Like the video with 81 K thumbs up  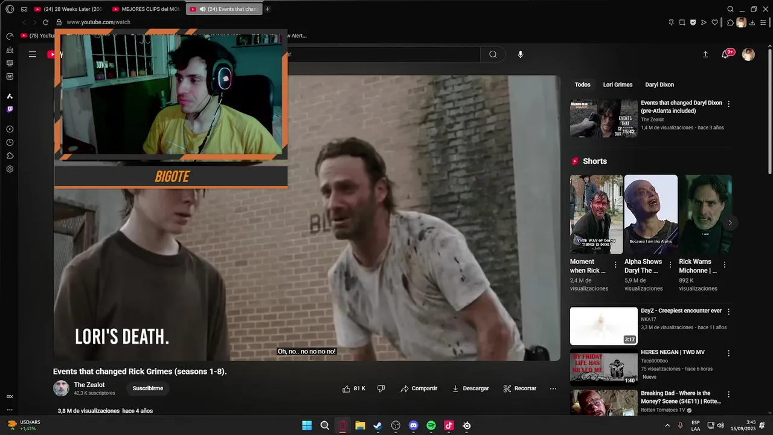click(354, 388)
